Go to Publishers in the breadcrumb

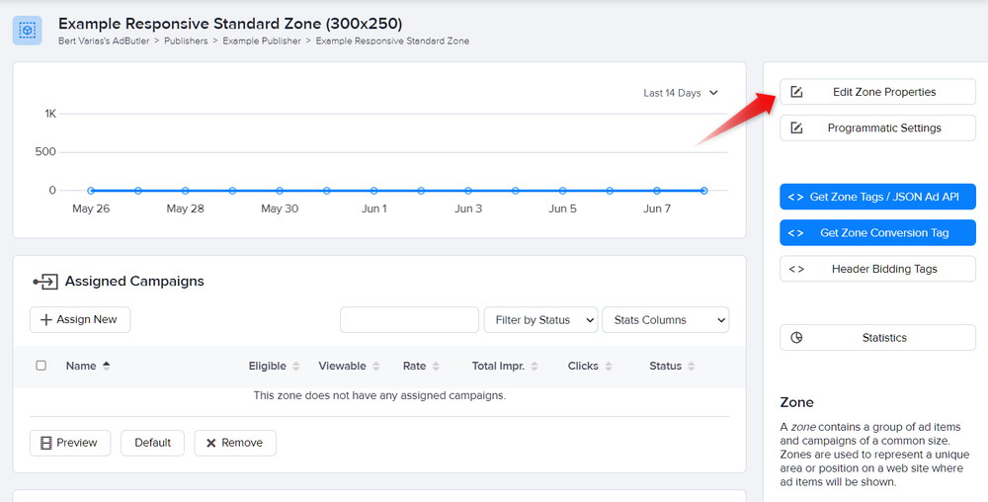(186, 41)
